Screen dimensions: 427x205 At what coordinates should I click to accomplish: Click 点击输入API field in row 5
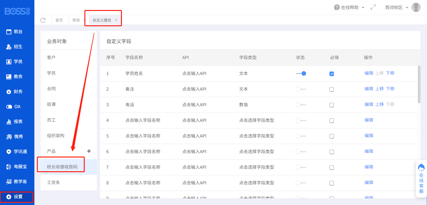(194, 136)
